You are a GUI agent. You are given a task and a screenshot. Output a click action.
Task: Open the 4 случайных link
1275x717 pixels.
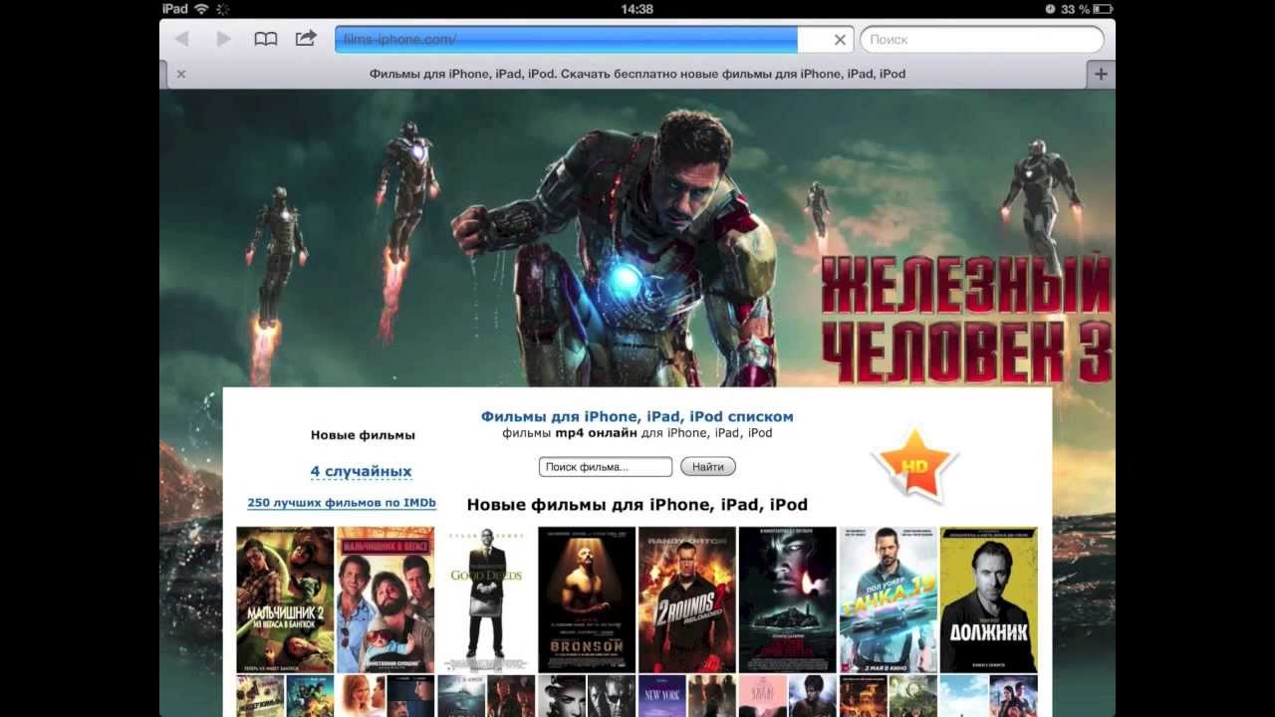361,472
